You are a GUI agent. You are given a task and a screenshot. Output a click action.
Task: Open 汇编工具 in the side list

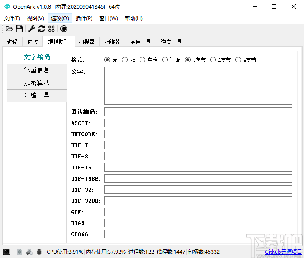click(x=37, y=95)
